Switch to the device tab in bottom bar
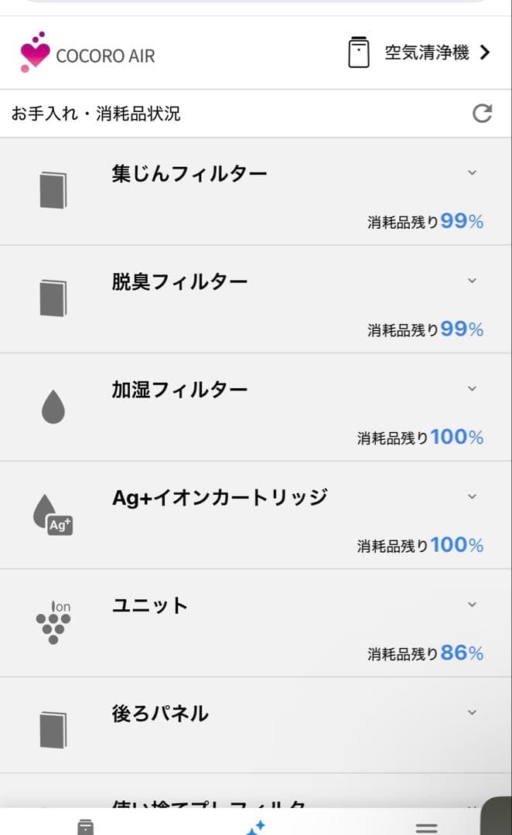Image resolution: width=512 pixels, height=835 pixels. (x=86, y=826)
